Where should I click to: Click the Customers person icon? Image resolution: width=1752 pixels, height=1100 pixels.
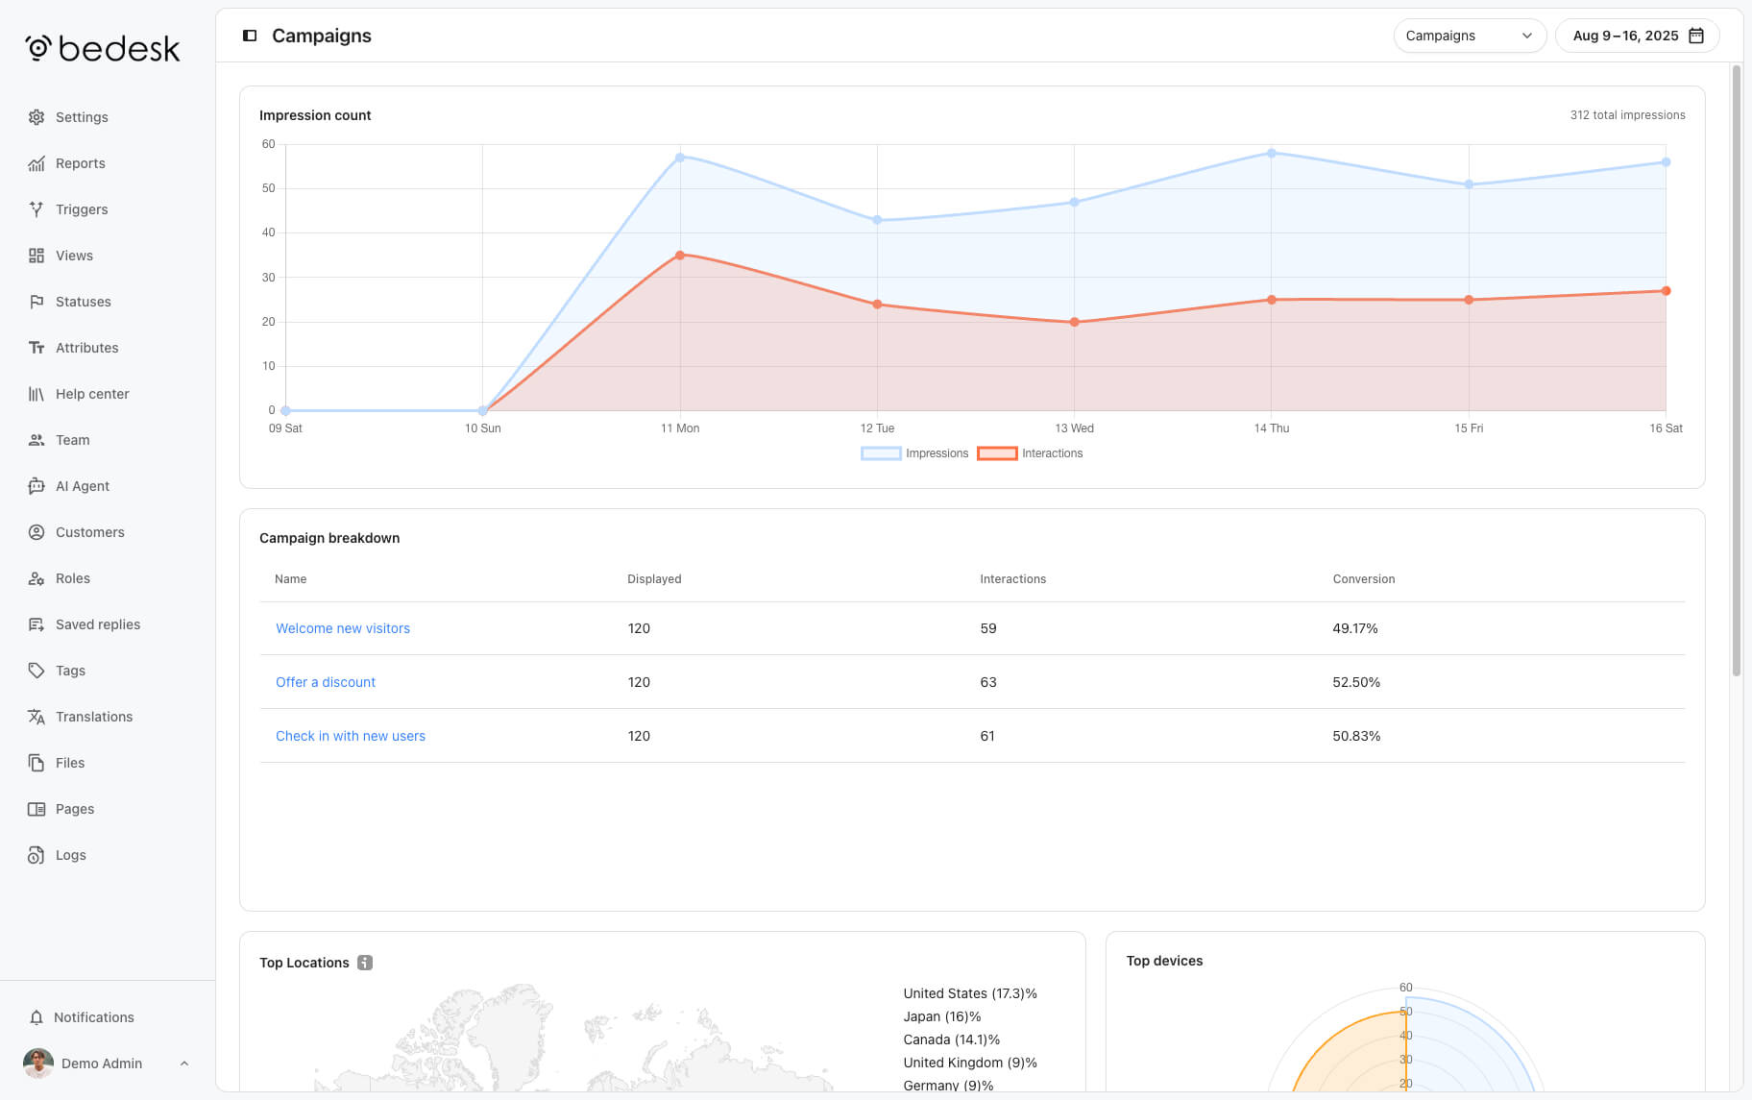[36, 532]
